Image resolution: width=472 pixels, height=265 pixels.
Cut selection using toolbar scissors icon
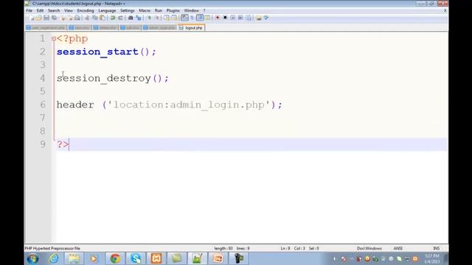pyautogui.click(x=87, y=18)
